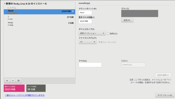Screen dimensions: 175x99
Task: Click the ラベル input field
Action: coord(90,65)
